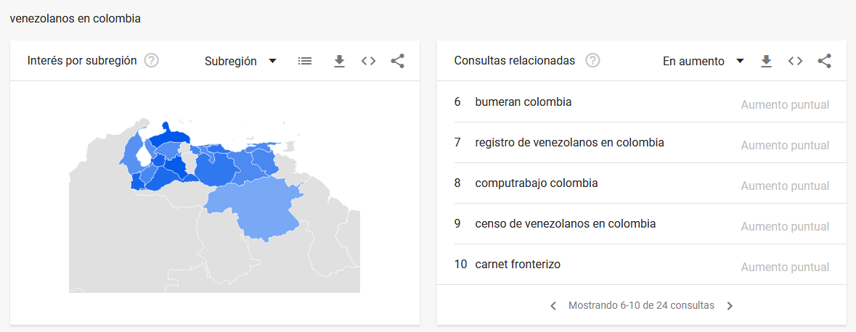Go to next page of related queries
Image resolution: width=856 pixels, height=332 pixels.
coord(730,306)
